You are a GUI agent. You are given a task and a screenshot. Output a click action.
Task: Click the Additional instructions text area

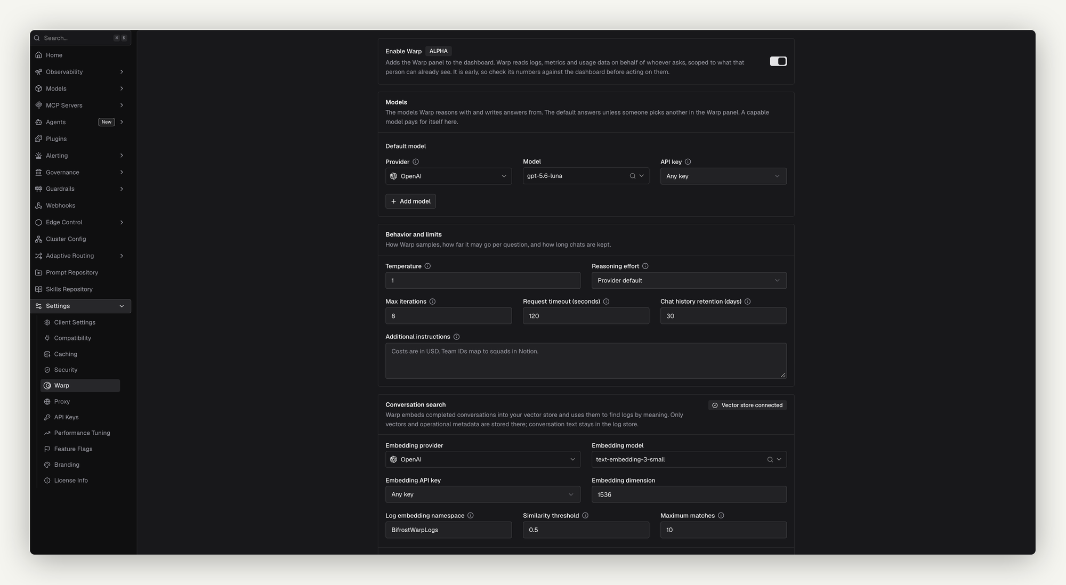586,361
